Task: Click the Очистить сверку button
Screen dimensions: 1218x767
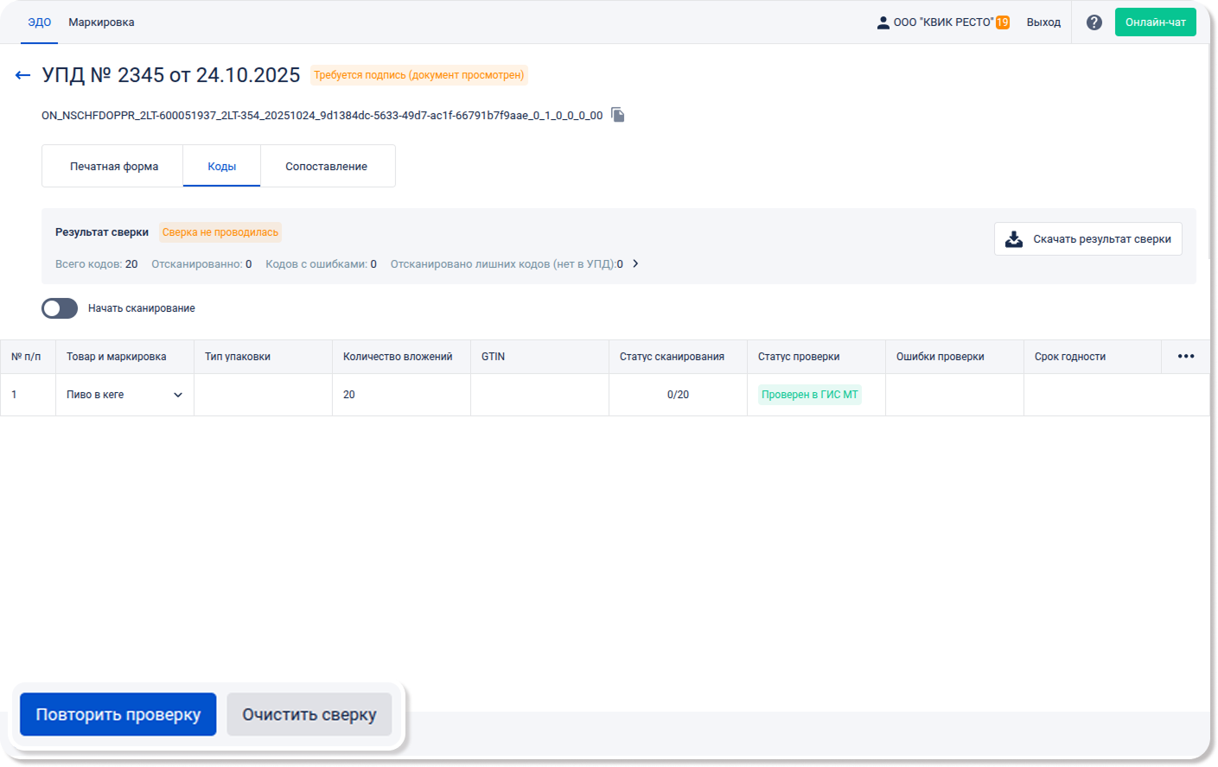Action: click(309, 714)
